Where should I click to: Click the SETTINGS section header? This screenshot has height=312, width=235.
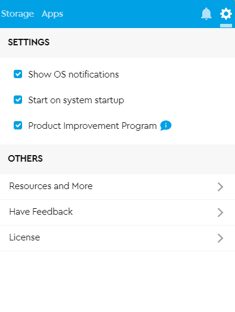click(x=29, y=42)
